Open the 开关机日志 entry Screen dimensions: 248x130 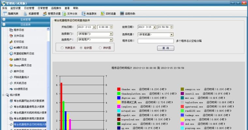(x=18, y=83)
